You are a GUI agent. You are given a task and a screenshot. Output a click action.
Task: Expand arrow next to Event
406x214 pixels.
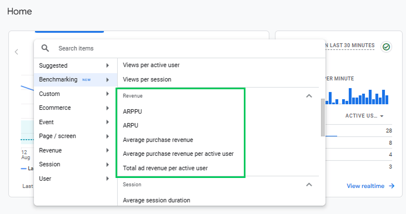[107, 122]
